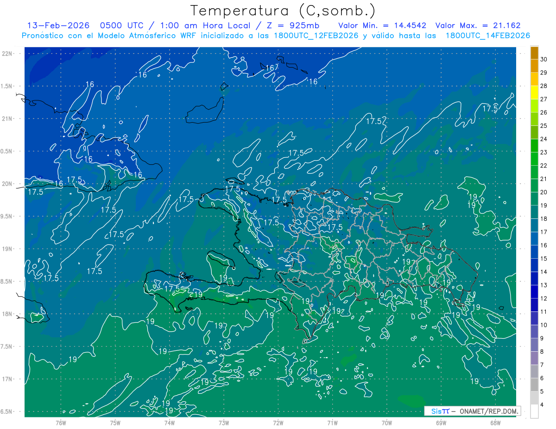Screen dimensions: 556x429
Task: Click the "71W" longitude axis label
Action: click(332, 423)
